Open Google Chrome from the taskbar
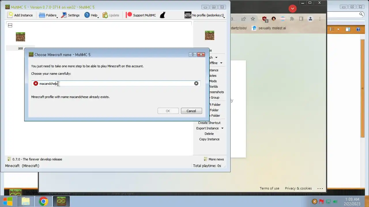369x207 pixels. [x=44, y=201]
